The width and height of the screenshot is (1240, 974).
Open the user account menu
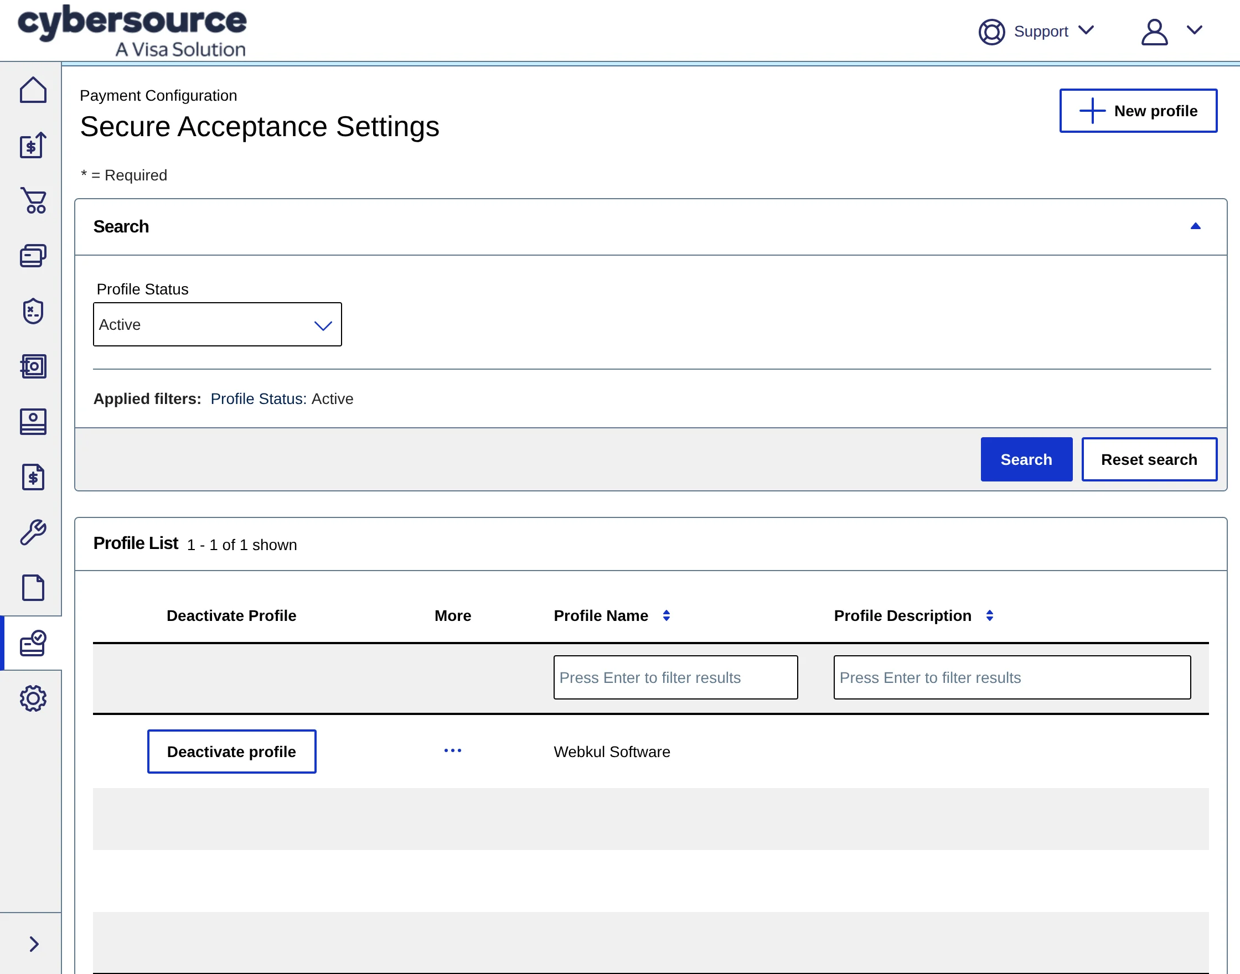pyautogui.click(x=1170, y=32)
